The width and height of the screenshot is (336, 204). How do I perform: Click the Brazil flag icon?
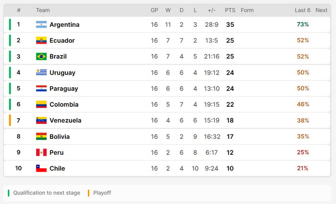[41, 57]
